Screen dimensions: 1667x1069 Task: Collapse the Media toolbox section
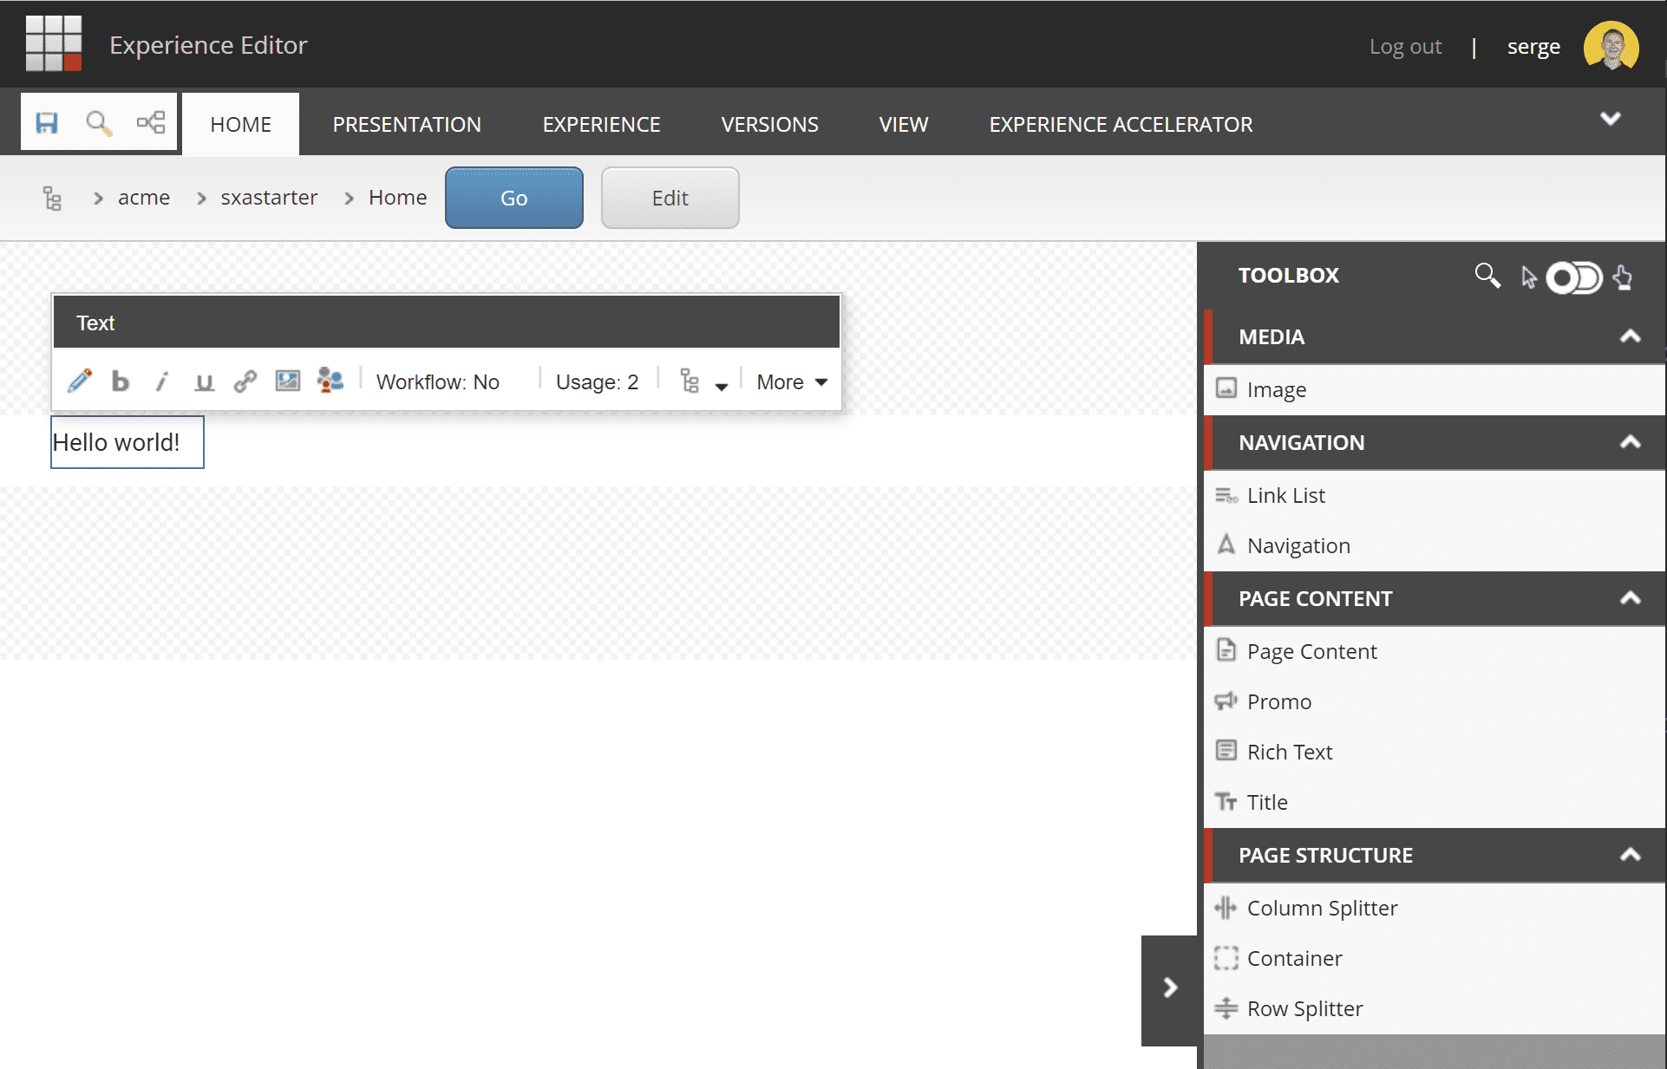coord(1630,336)
